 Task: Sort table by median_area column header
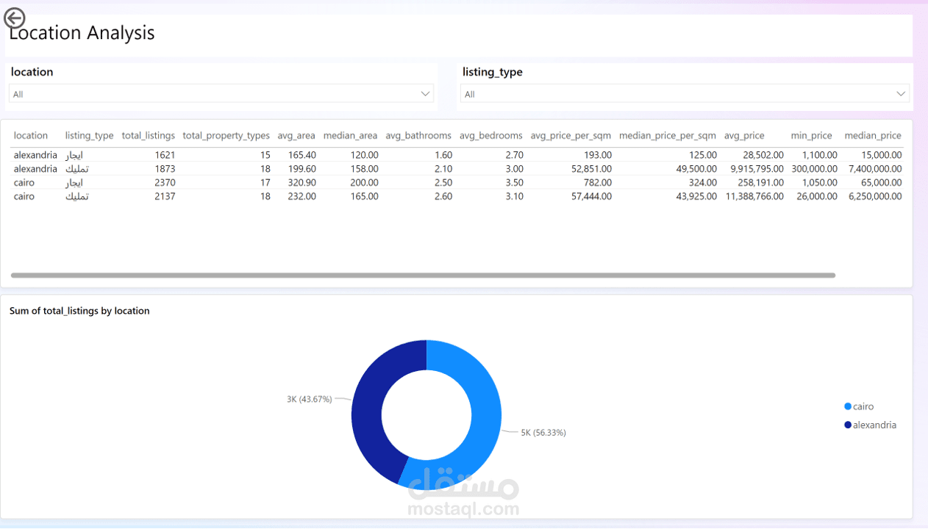tap(350, 135)
